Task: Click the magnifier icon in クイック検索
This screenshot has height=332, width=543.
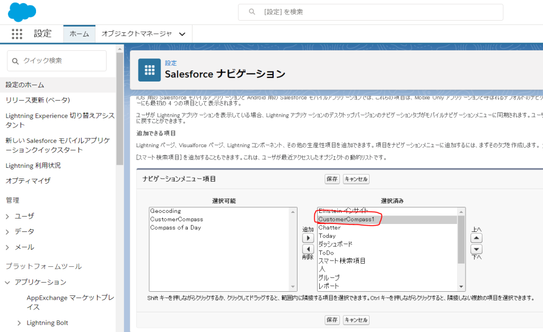Action: tap(15, 61)
